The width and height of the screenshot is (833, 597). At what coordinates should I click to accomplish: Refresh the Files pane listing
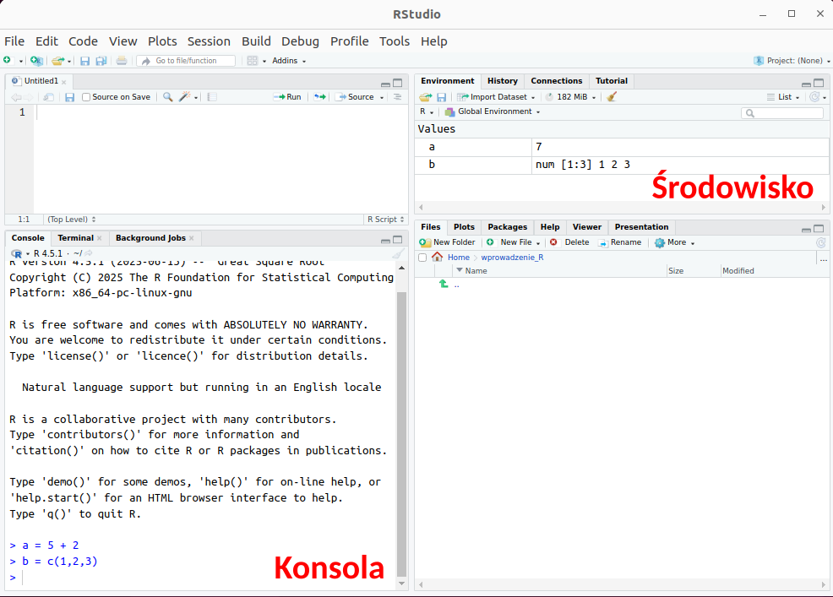[821, 242]
